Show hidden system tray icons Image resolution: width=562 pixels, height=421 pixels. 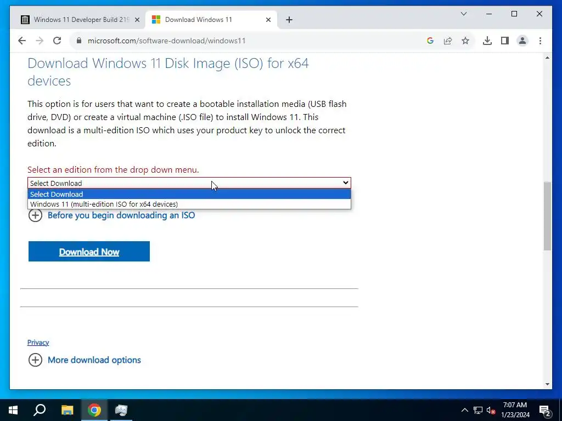pos(464,410)
